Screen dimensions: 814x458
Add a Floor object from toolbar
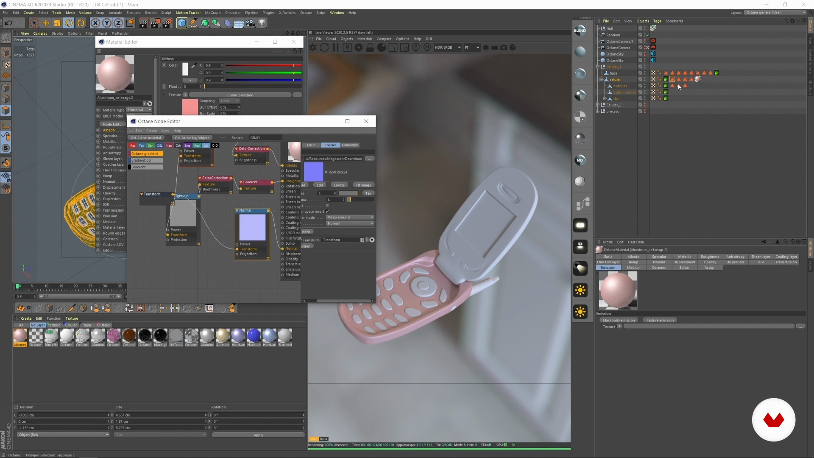239,23
